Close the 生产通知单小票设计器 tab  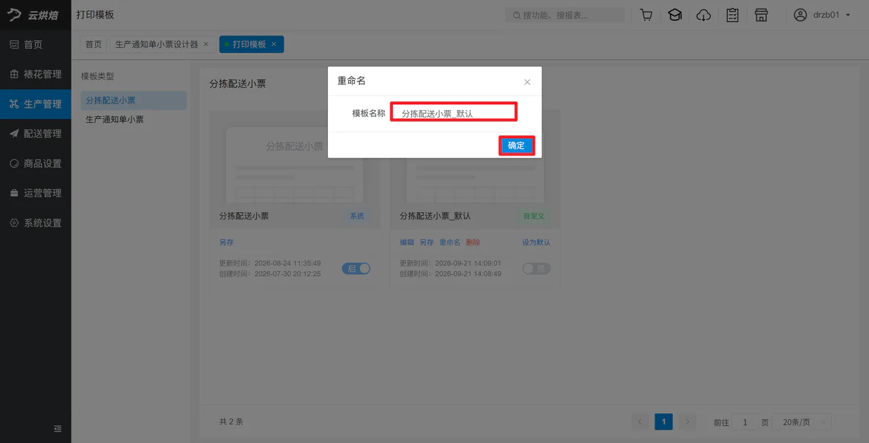point(206,44)
